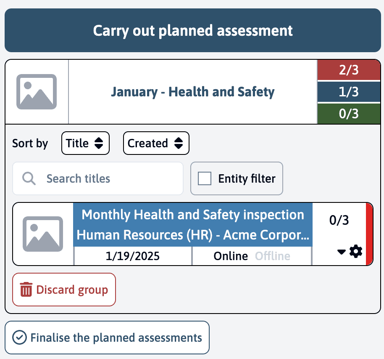The height and width of the screenshot is (359, 384).
Task: Open the Created sort dropdown
Action: point(156,144)
